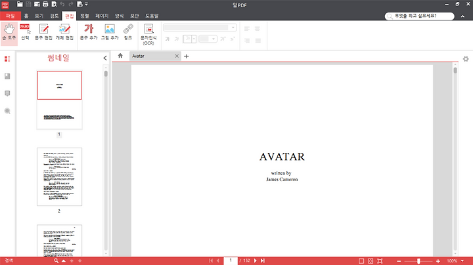Save document via quick toolbar disk icon
Viewport: 473px width, 265px height.
(x=28, y=4)
